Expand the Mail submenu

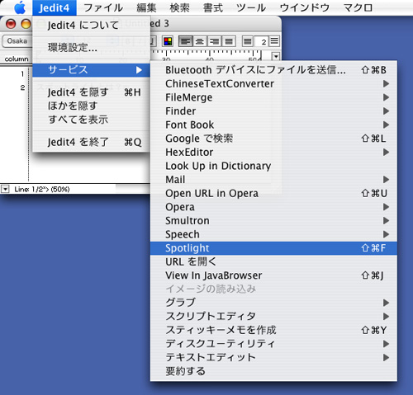tap(273, 180)
